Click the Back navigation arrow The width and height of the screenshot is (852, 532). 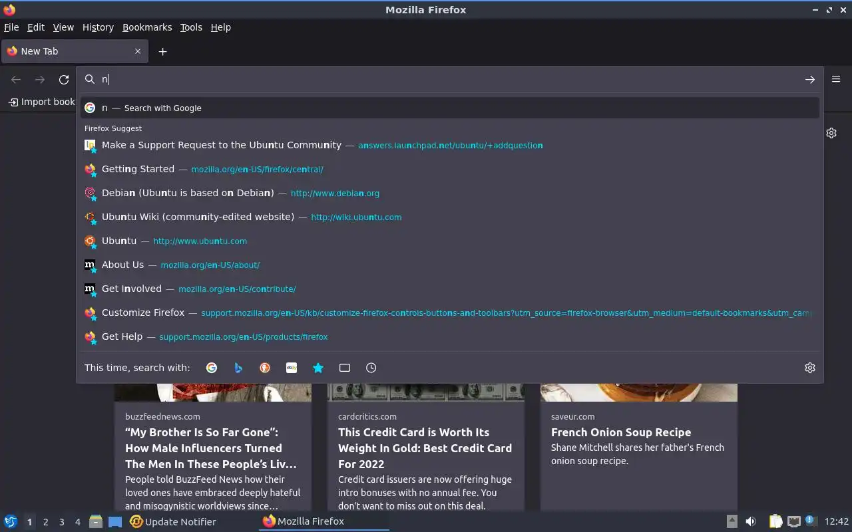point(16,80)
